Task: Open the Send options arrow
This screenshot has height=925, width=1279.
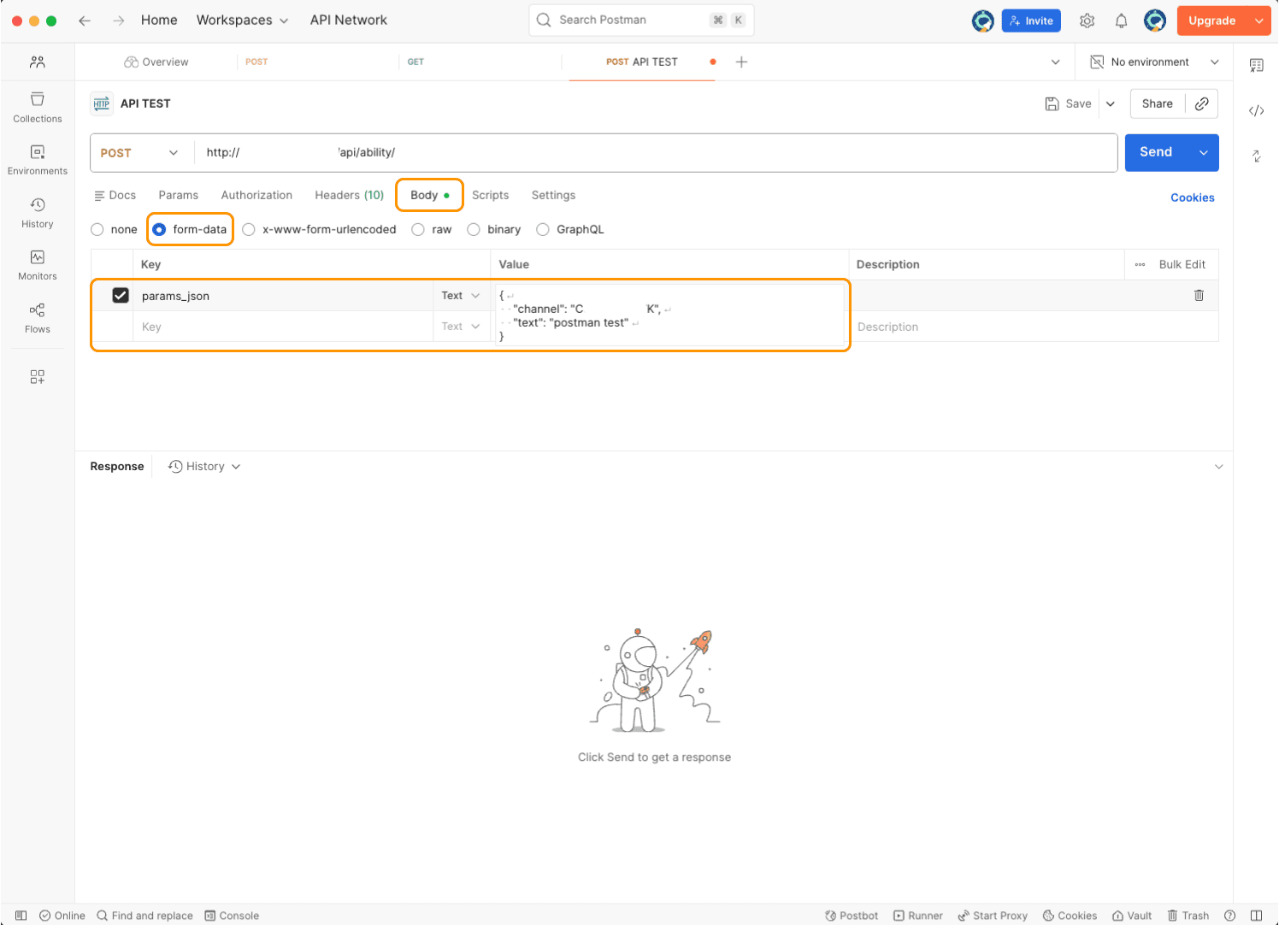Action: tap(1203, 152)
